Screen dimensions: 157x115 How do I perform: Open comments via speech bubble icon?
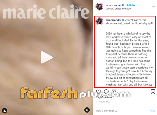(106, 92)
